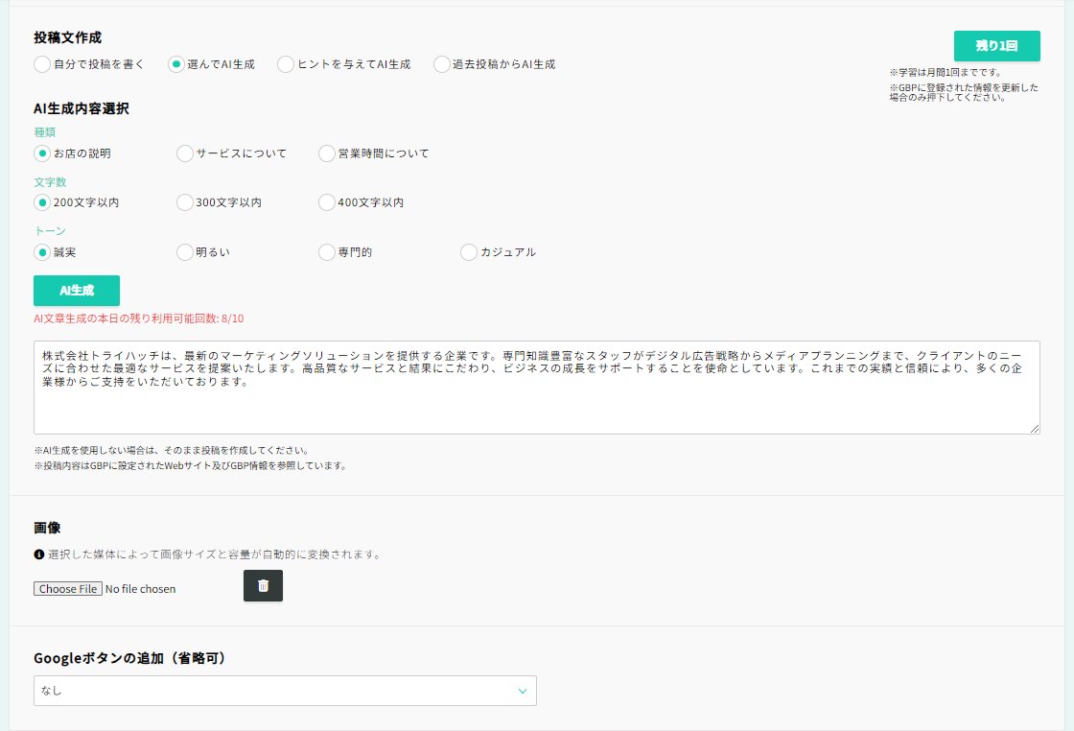Click note about GBP registered info update
Image resolution: width=1074 pixels, height=731 pixels.
coord(965,92)
